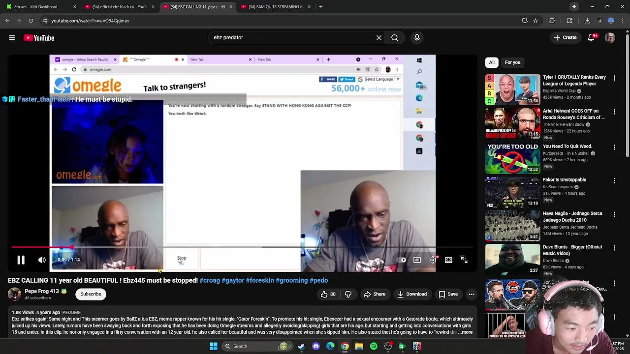Dislike the video thumbs-down button
The height and width of the screenshot is (354, 630).
348,294
